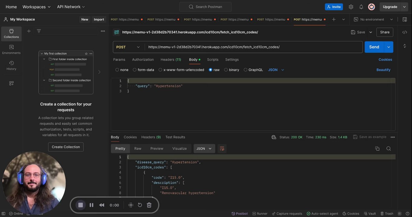Open the settings gear icon
The image size is (412, 217).
(351, 7)
